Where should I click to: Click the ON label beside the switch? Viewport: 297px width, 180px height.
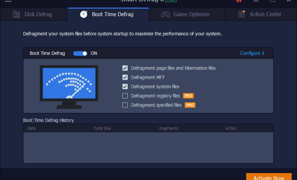click(94, 54)
